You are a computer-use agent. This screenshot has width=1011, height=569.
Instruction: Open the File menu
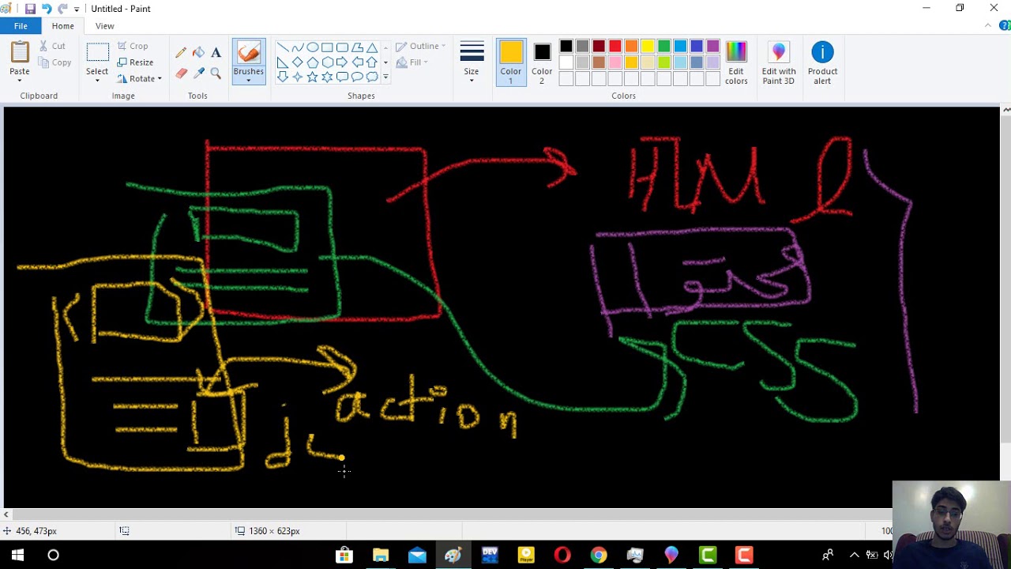point(21,26)
